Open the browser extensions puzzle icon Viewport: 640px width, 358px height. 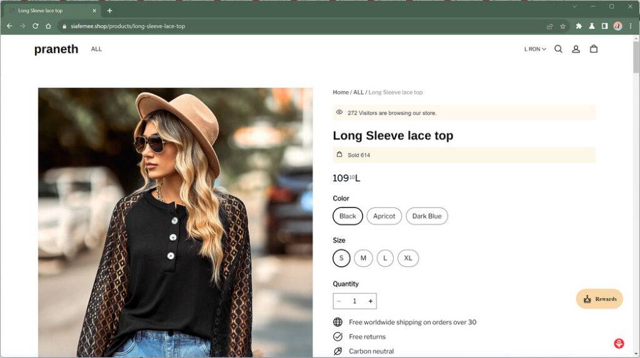pos(578,26)
